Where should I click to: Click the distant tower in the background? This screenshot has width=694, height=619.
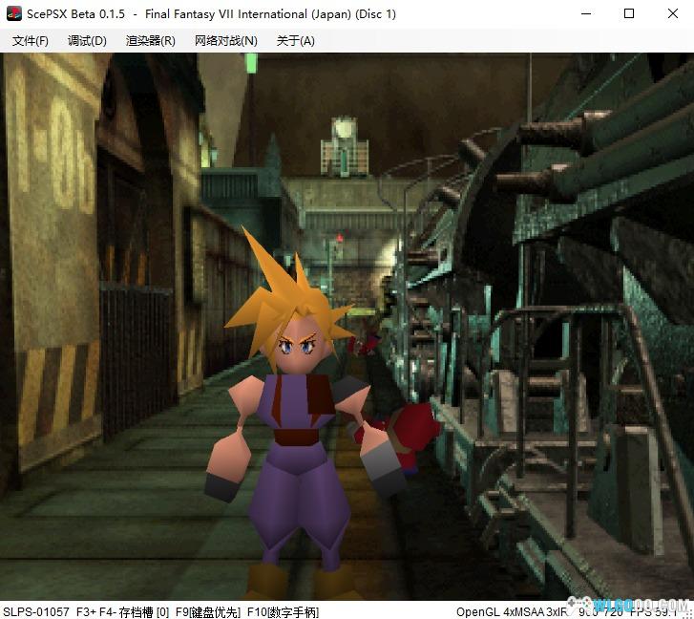pyautogui.click(x=345, y=146)
